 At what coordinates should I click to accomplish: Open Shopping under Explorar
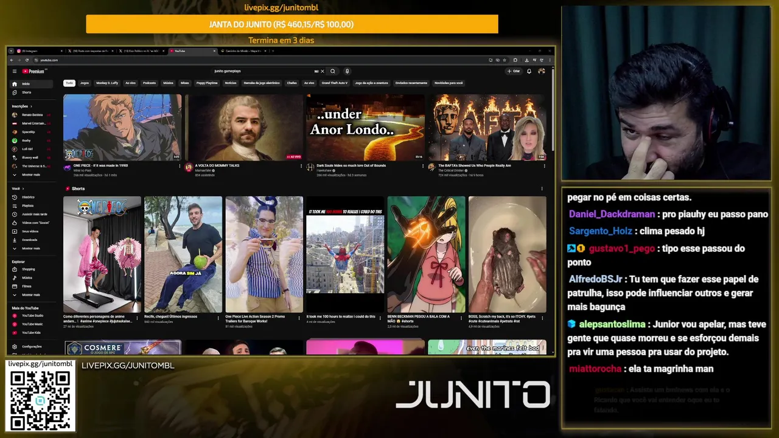tap(32, 269)
